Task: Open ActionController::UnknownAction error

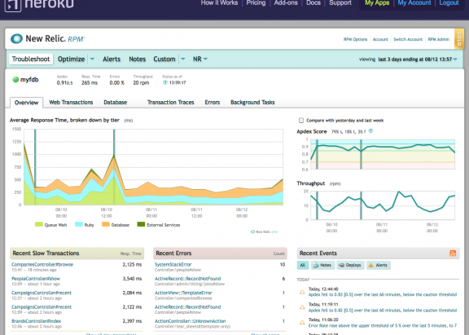Action: [x=190, y=321]
